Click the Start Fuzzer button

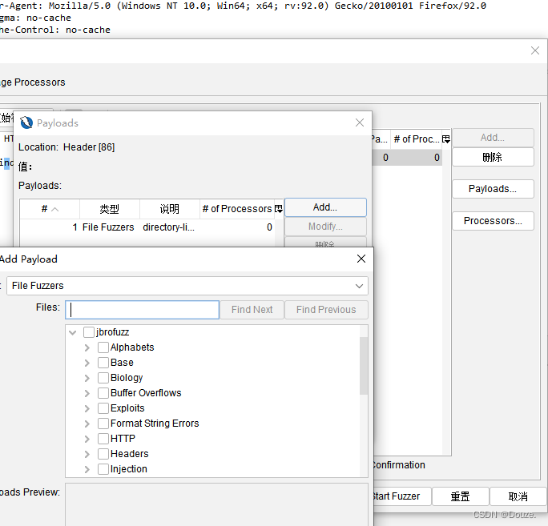click(x=402, y=496)
